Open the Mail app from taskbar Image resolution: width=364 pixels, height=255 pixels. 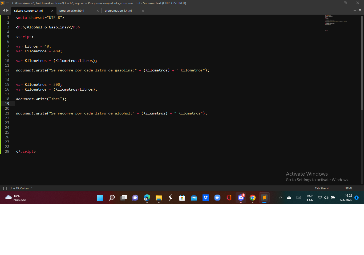(x=194, y=198)
